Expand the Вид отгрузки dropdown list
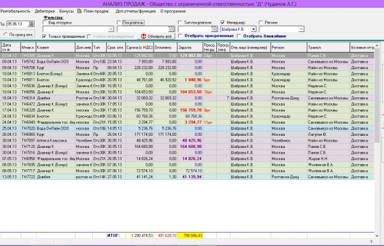The width and height of the screenshot is (384, 246). point(111,29)
